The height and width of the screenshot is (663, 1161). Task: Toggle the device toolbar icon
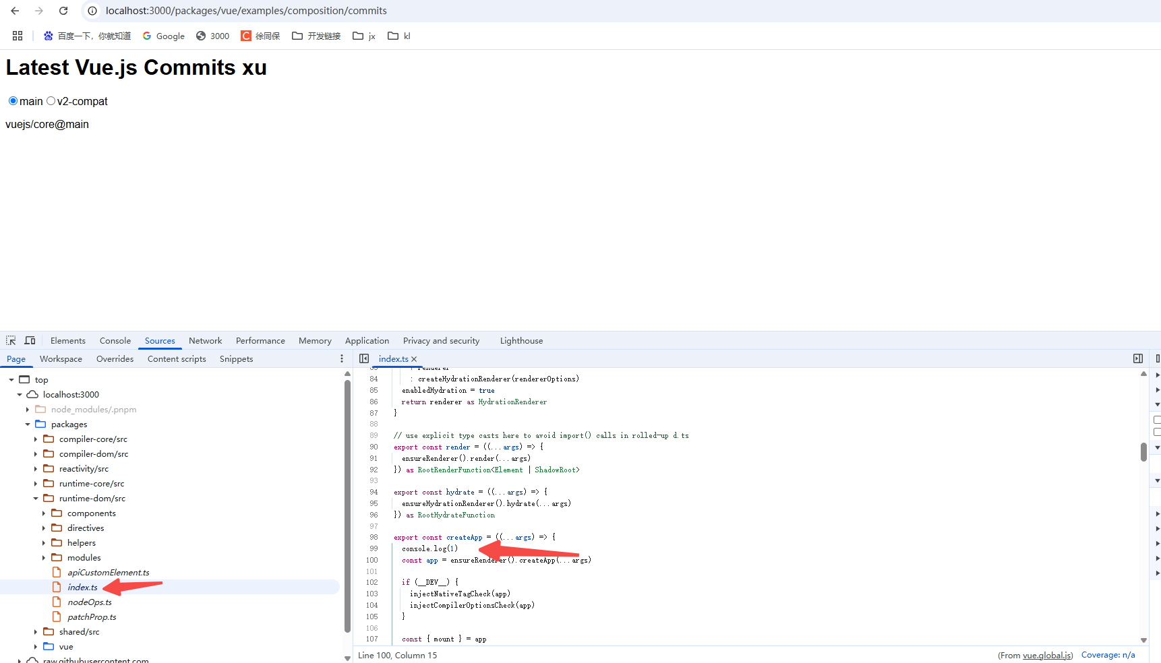click(x=30, y=340)
